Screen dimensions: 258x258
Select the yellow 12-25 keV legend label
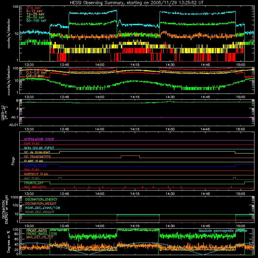pyautogui.click(x=35, y=14)
